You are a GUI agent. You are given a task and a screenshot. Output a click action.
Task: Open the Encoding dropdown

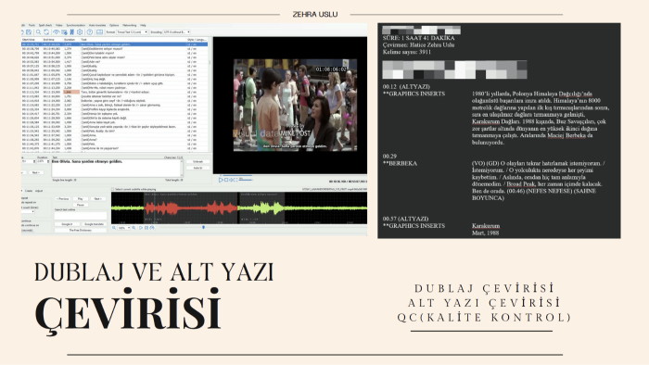(176, 31)
